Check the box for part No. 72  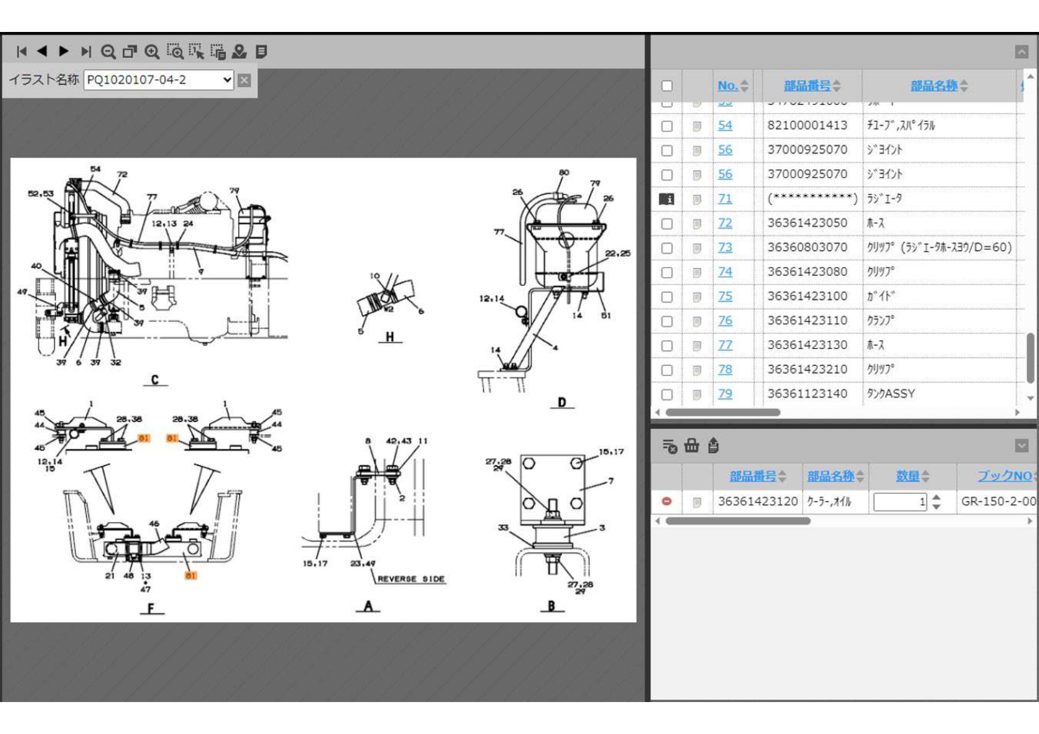point(667,224)
